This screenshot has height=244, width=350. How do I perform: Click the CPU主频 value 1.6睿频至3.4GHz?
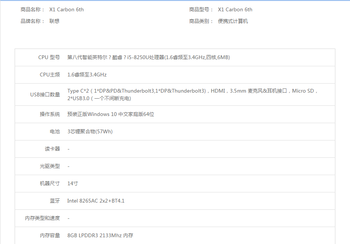coord(87,75)
